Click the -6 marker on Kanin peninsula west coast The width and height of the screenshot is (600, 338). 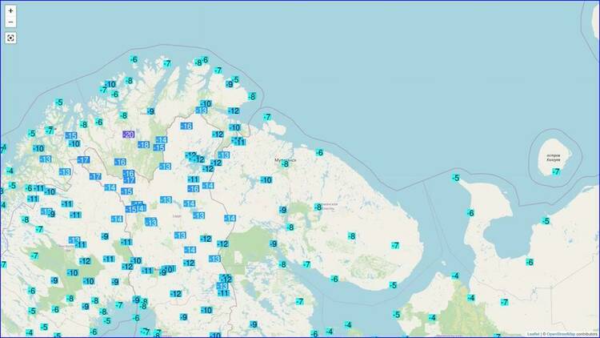(x=470, y=213)
